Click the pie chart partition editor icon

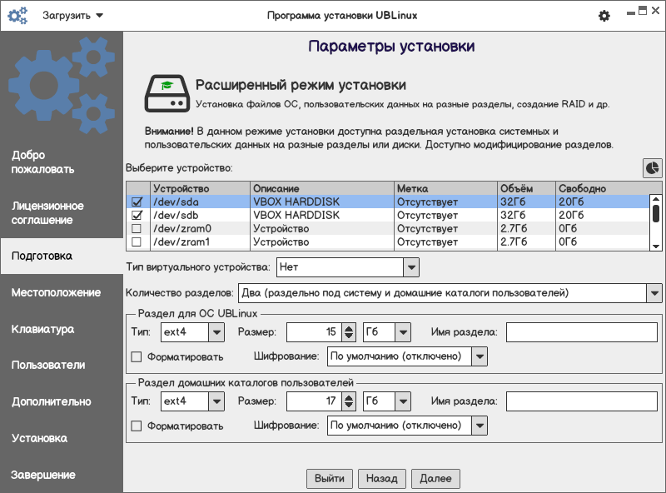[x=652, y=168]
